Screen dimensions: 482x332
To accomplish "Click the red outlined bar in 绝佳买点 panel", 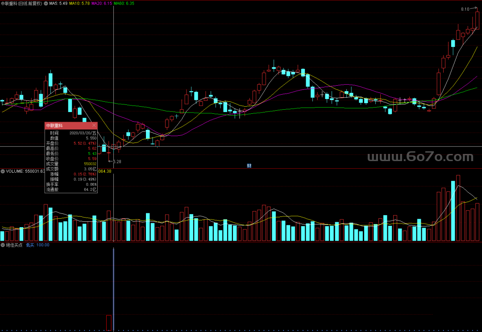I will [109, 323].
